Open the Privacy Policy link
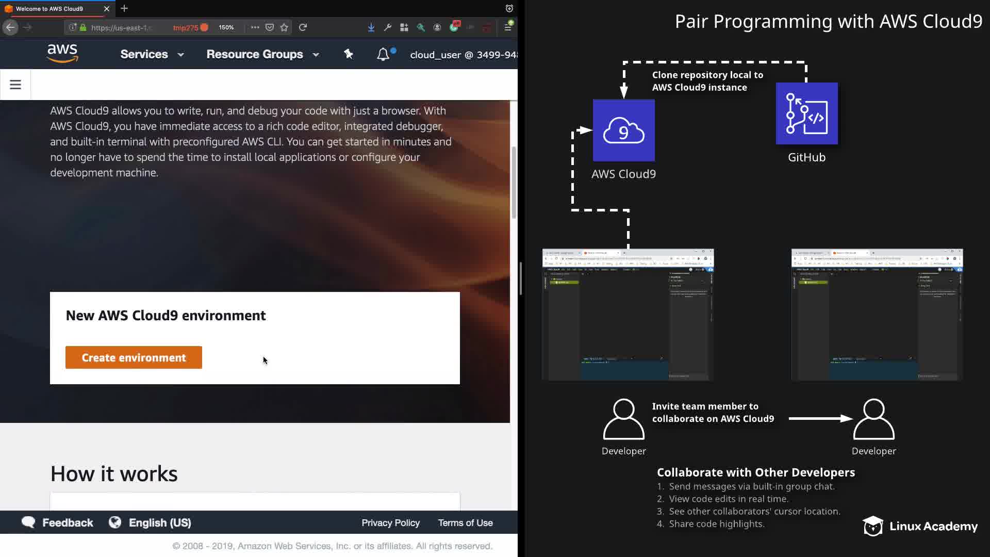The width and height of the screenshot is (990, 557). point(390,522)
